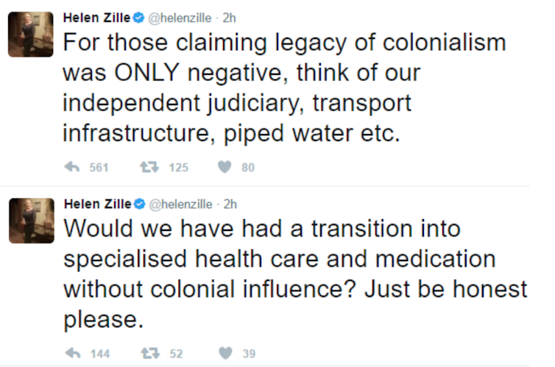Like the specialised health care tweet
Viewport: 555px width, 367px height.
[x=225, y=354]
